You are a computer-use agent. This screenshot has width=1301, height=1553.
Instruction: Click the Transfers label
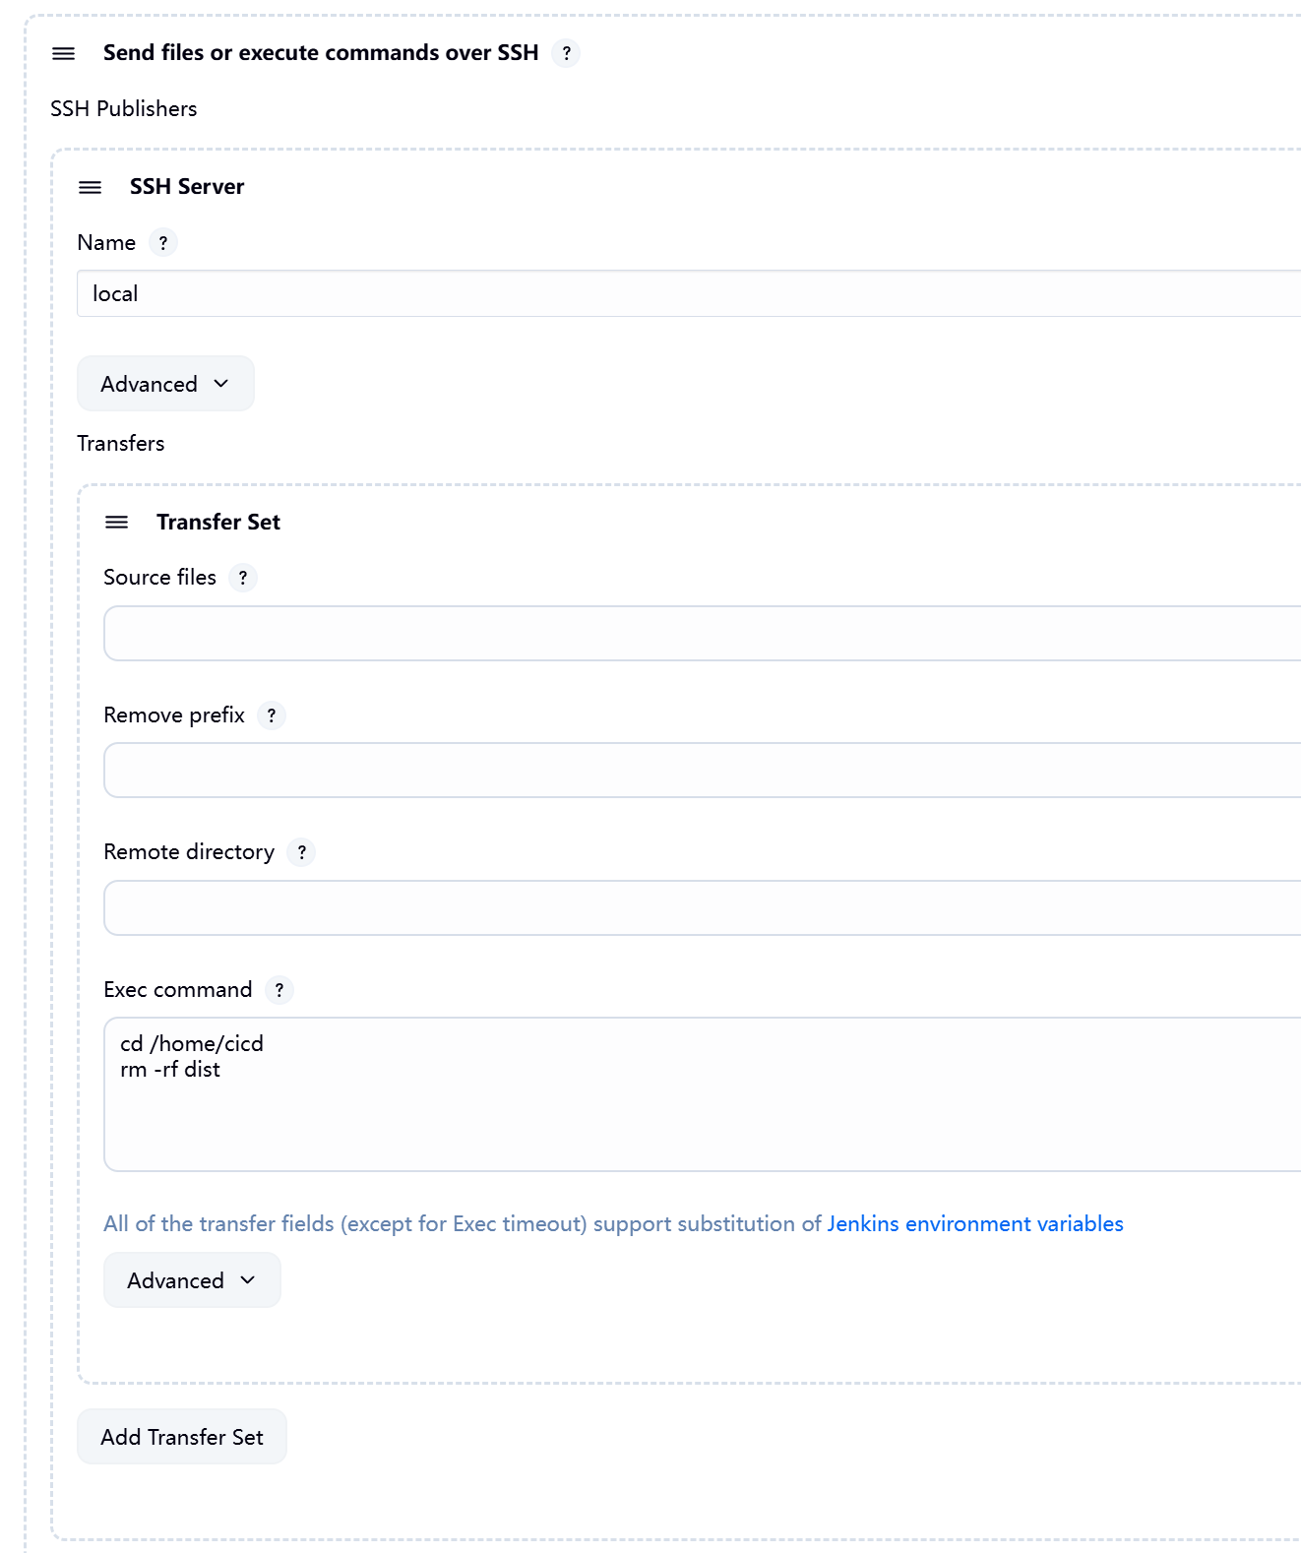coord(121,443)
